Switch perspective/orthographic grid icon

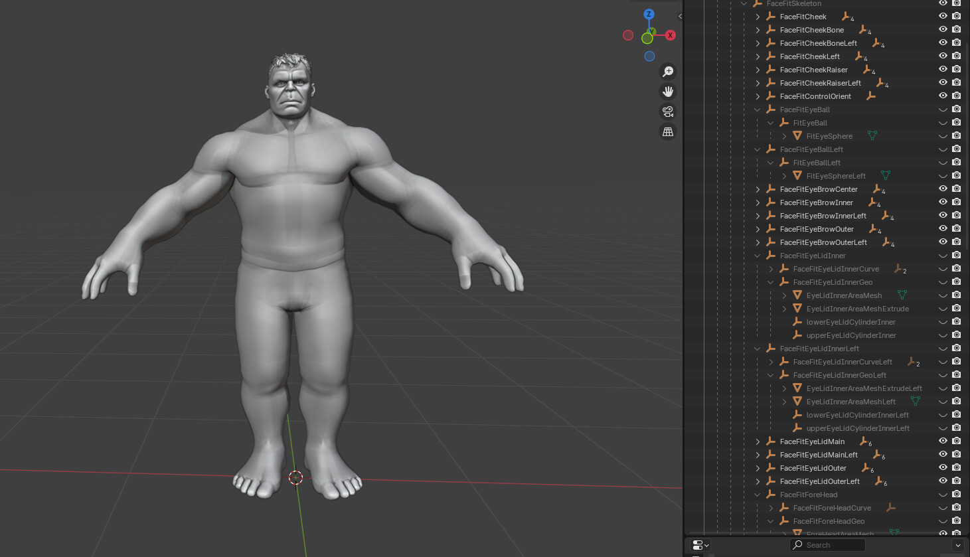(x=668, y=131)
